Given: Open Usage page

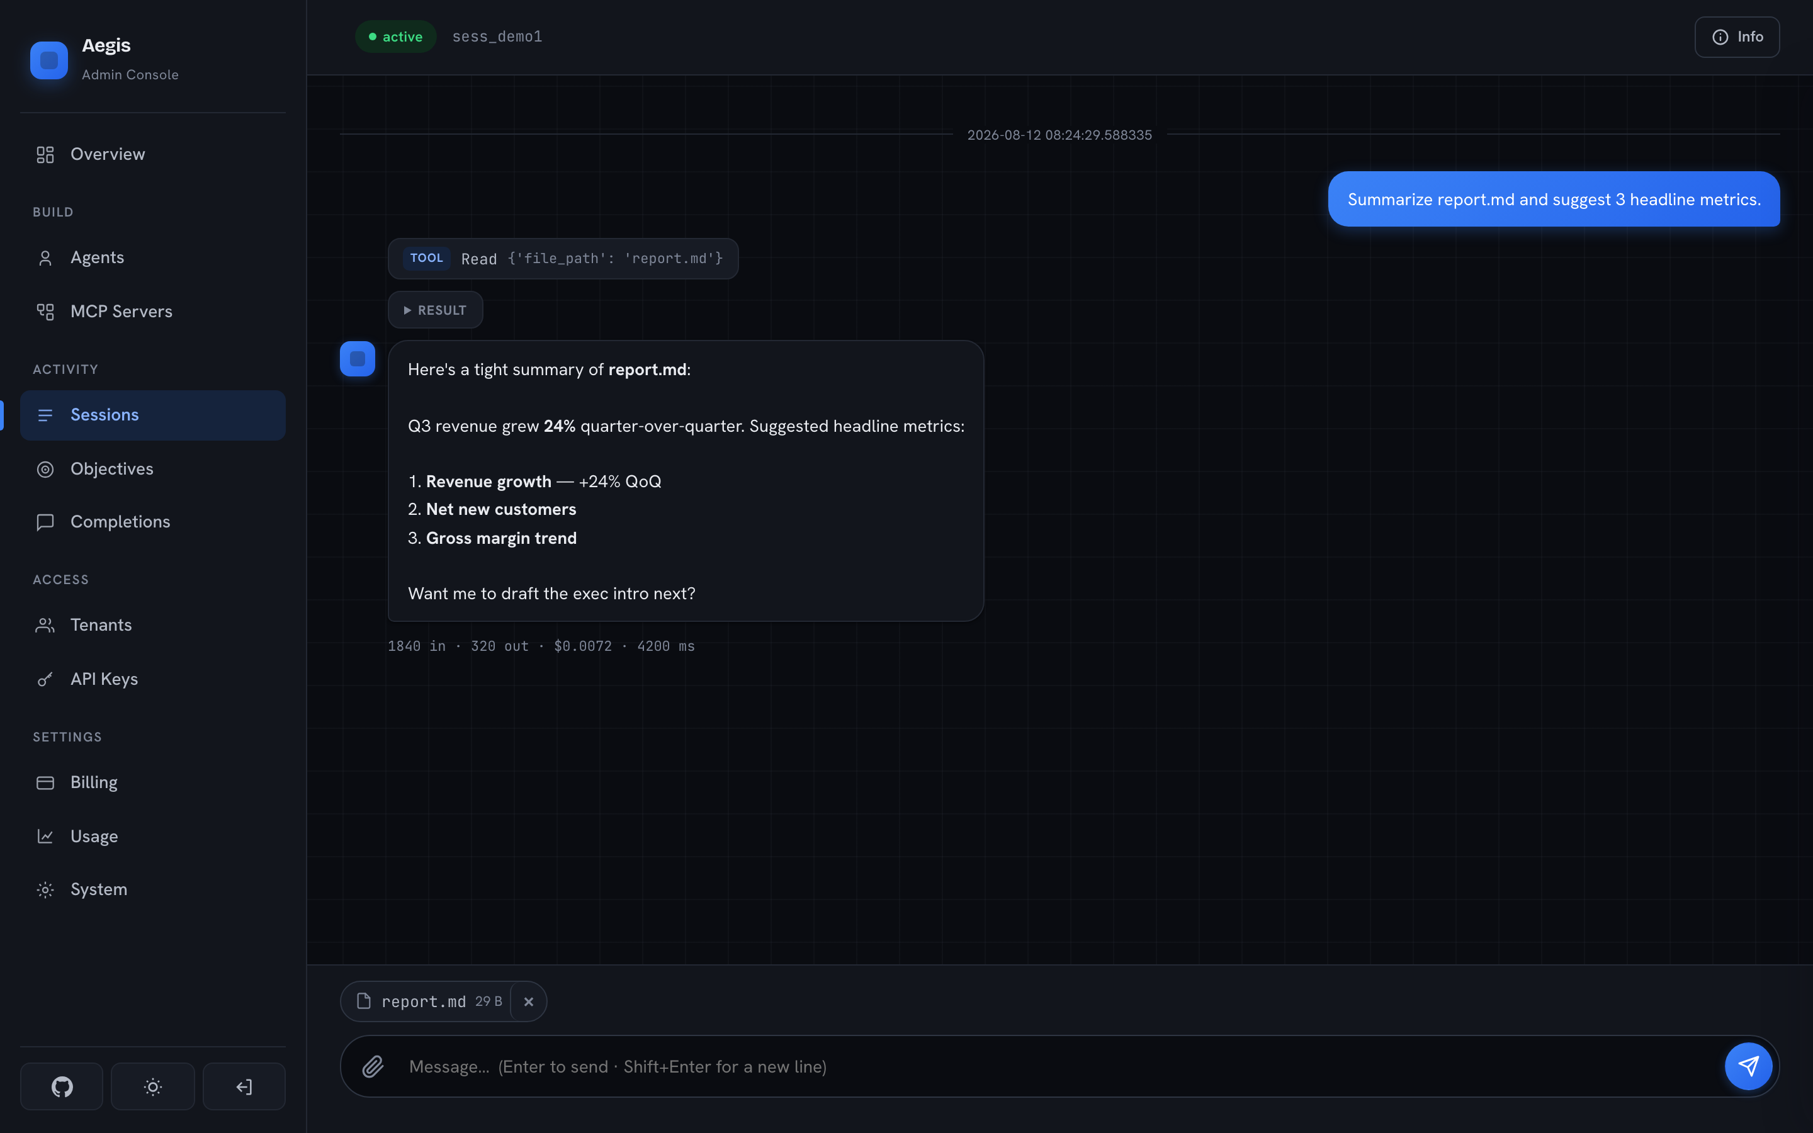Looking at the screenshot, I should [x=153, y=837].
